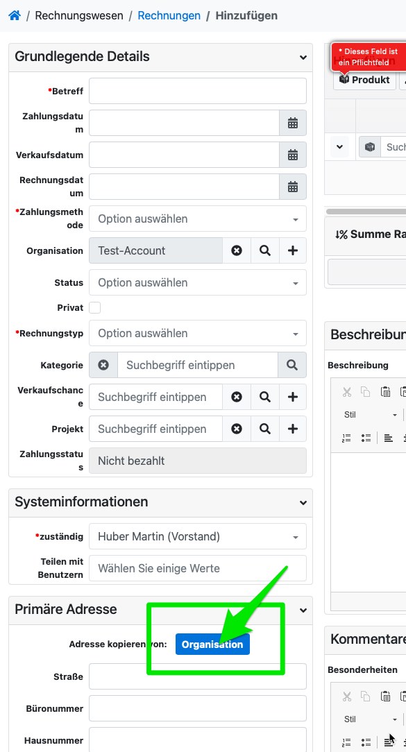The image size is (406, 752).
Task: Click into the Betreff input field
Action: click(x=198, y=91)
